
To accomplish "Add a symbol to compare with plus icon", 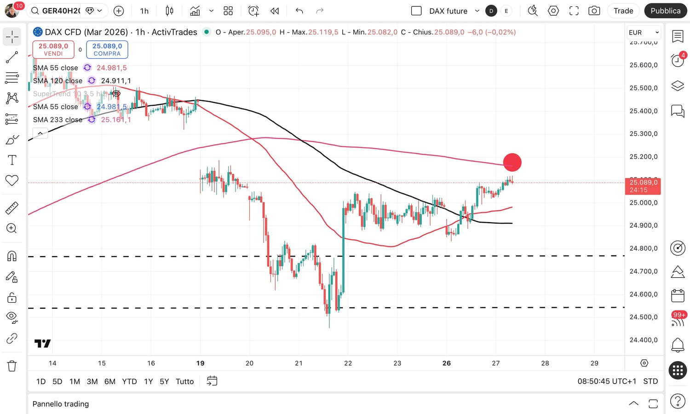I will click(119, 11).
